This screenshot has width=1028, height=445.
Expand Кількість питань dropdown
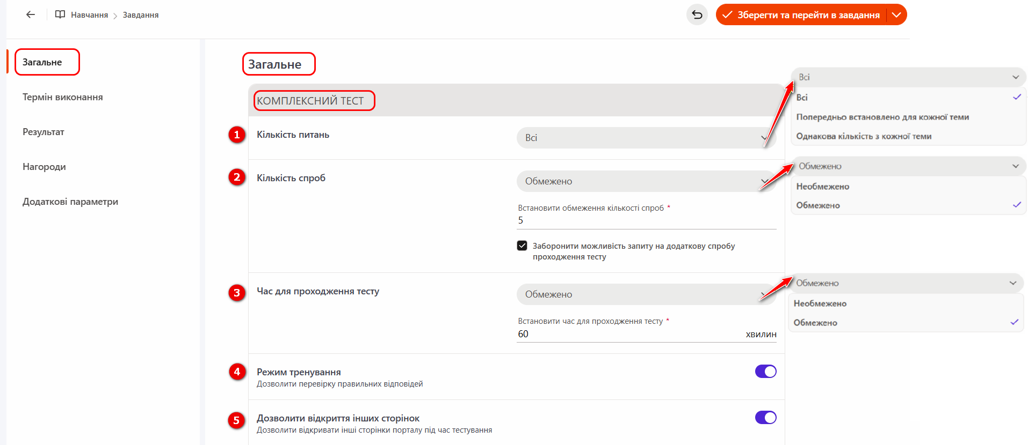[645, 138]
